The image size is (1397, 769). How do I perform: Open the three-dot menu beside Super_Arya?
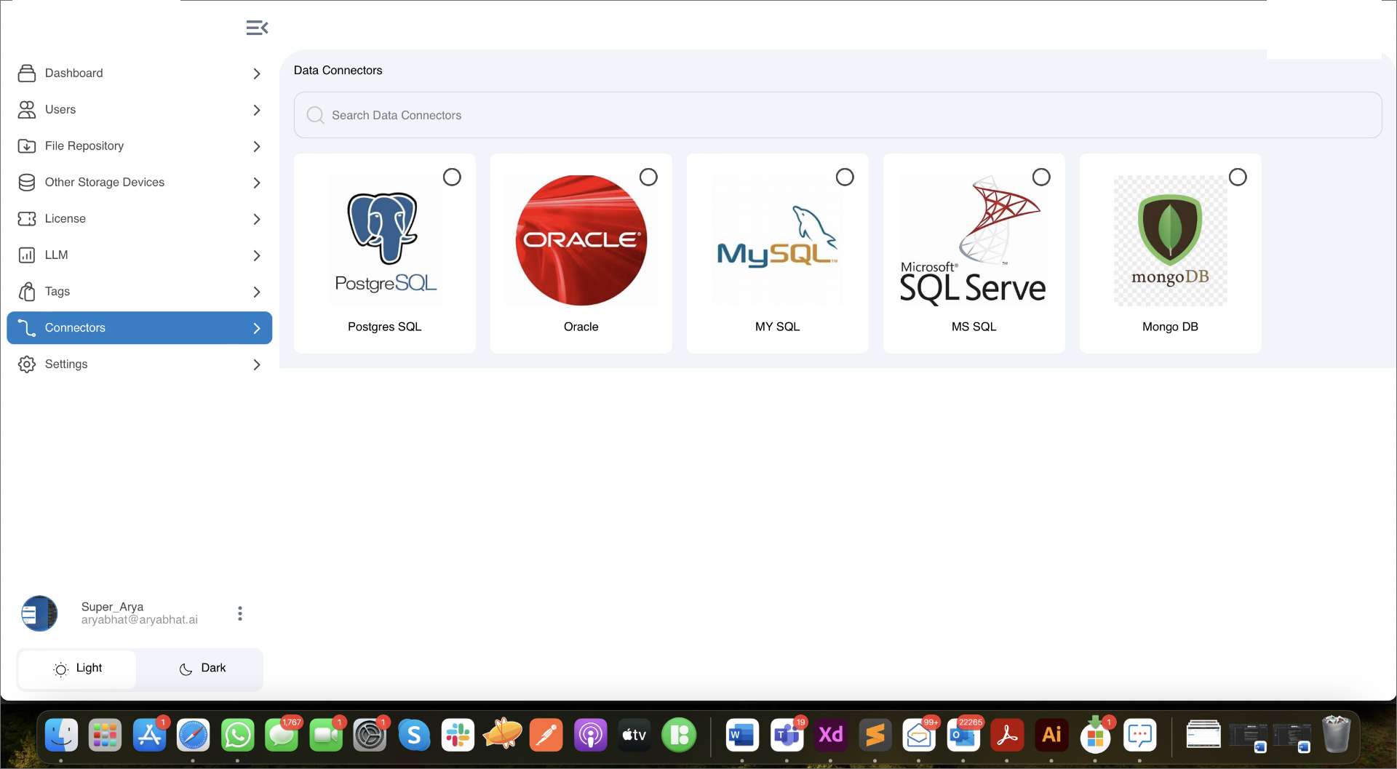pyautogui.click(x=239, y=613)
